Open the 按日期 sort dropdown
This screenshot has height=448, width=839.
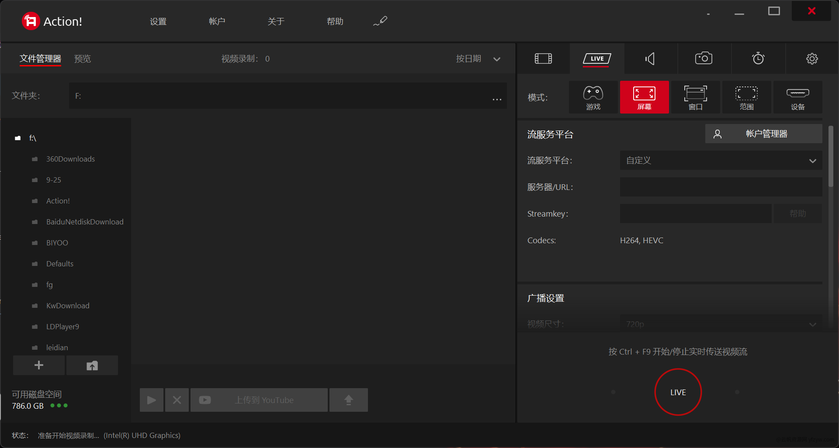(x=478, y=59)
